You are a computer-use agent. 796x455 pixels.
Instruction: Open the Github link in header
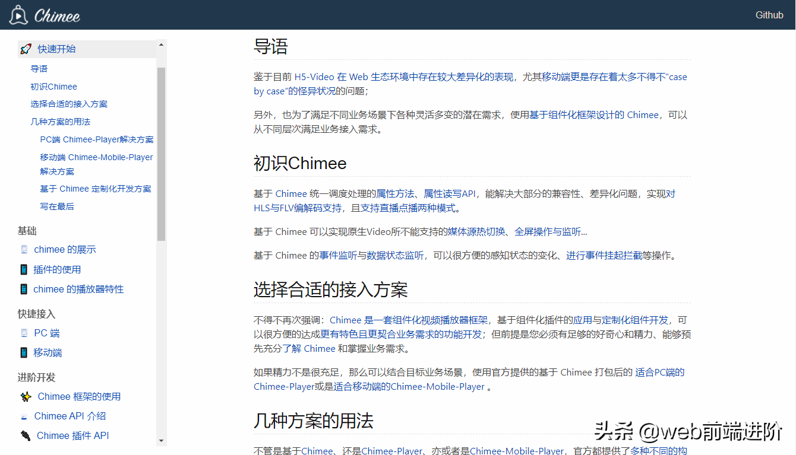769,15
